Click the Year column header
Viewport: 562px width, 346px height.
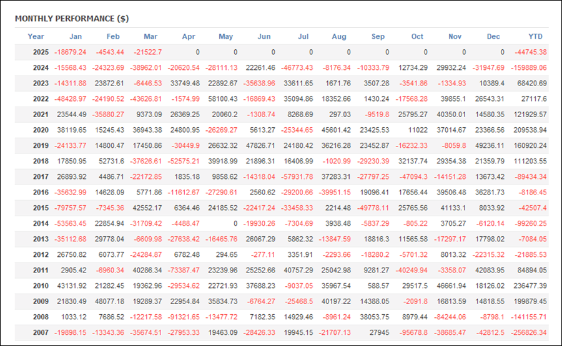[x=36, y=37]
